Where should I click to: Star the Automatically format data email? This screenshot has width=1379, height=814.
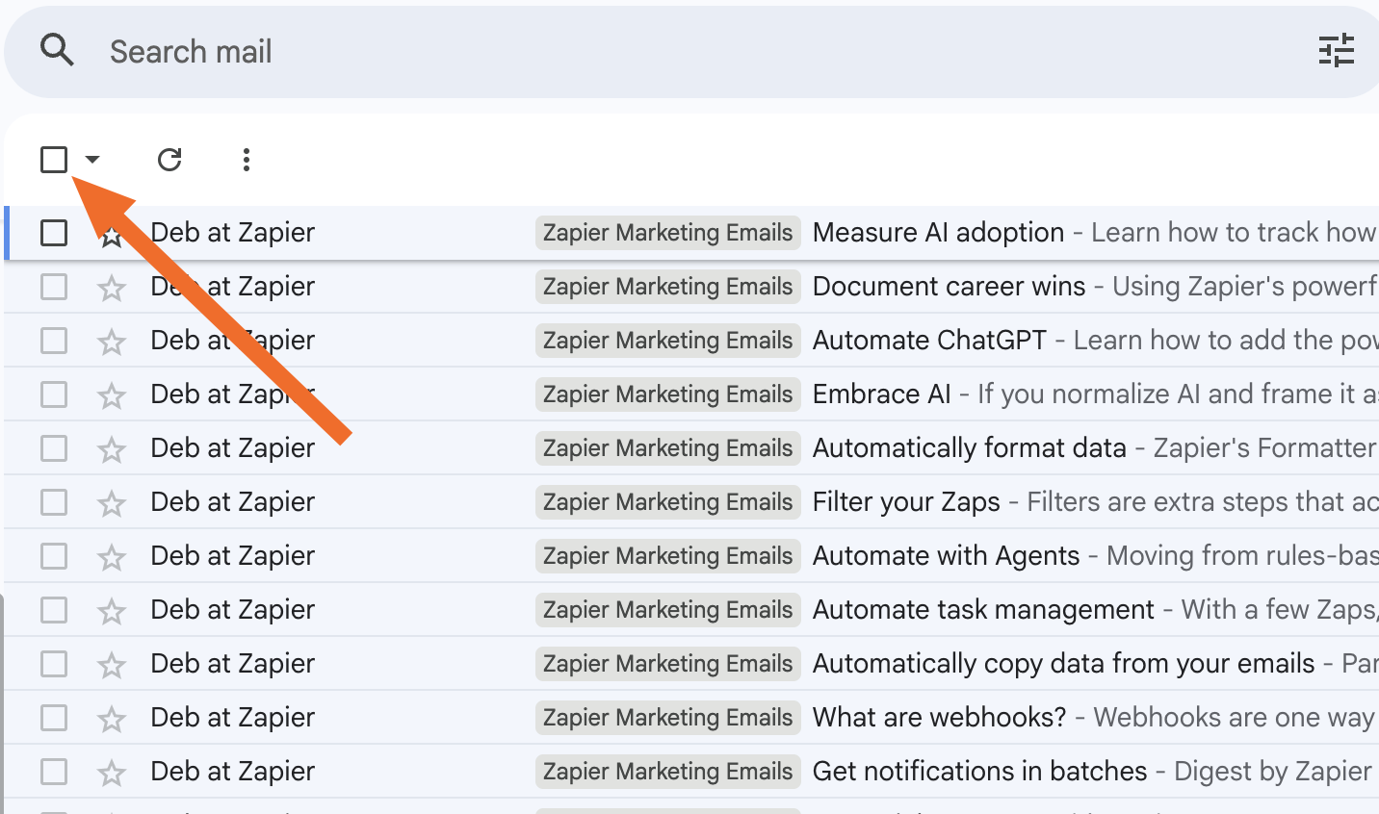[x=112, y=449]
